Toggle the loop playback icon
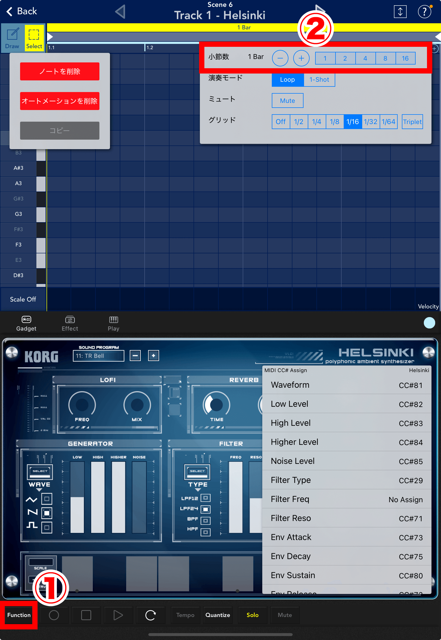441x640 pixels. click(x=151, y=615)
